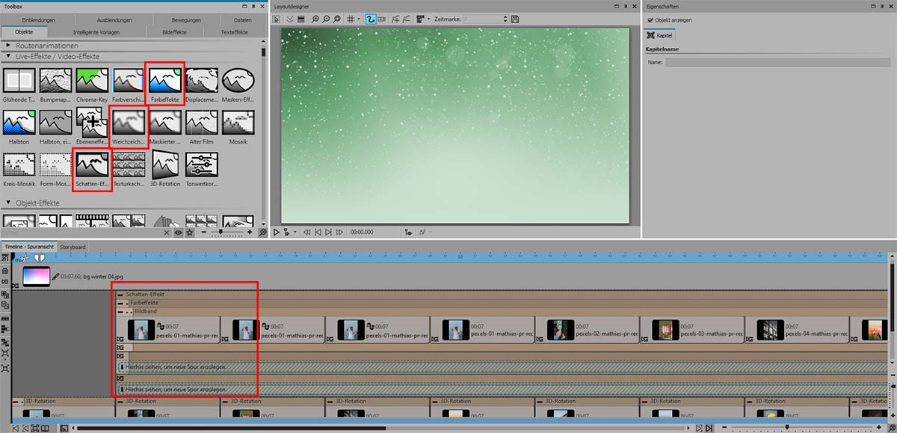Toggle the Objekt anzeigen checkbox
The width and height of the screenshot is (897, 433).
click(650, 20)
